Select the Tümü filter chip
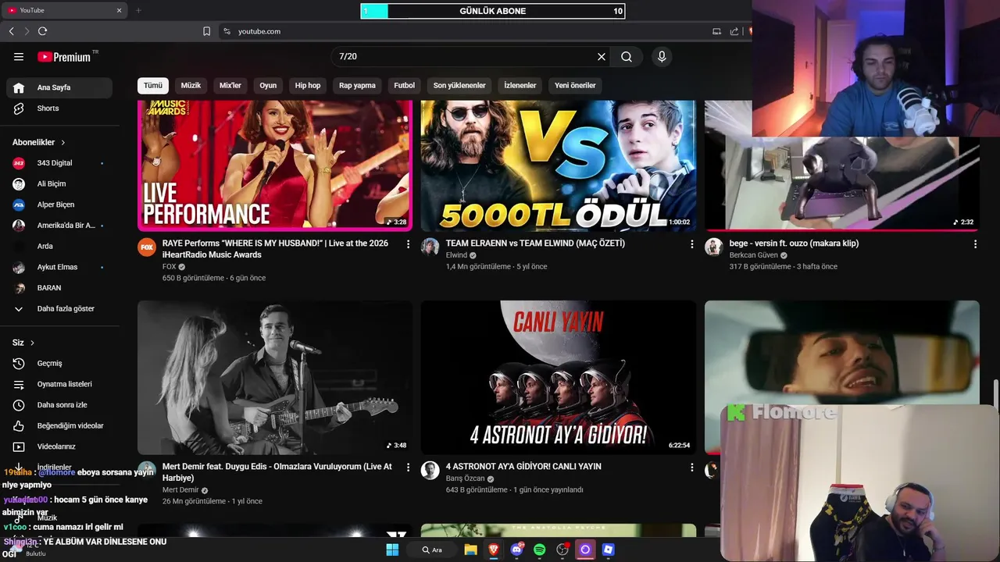Viewport: 1000px width, 562px height. coord(153,85)
